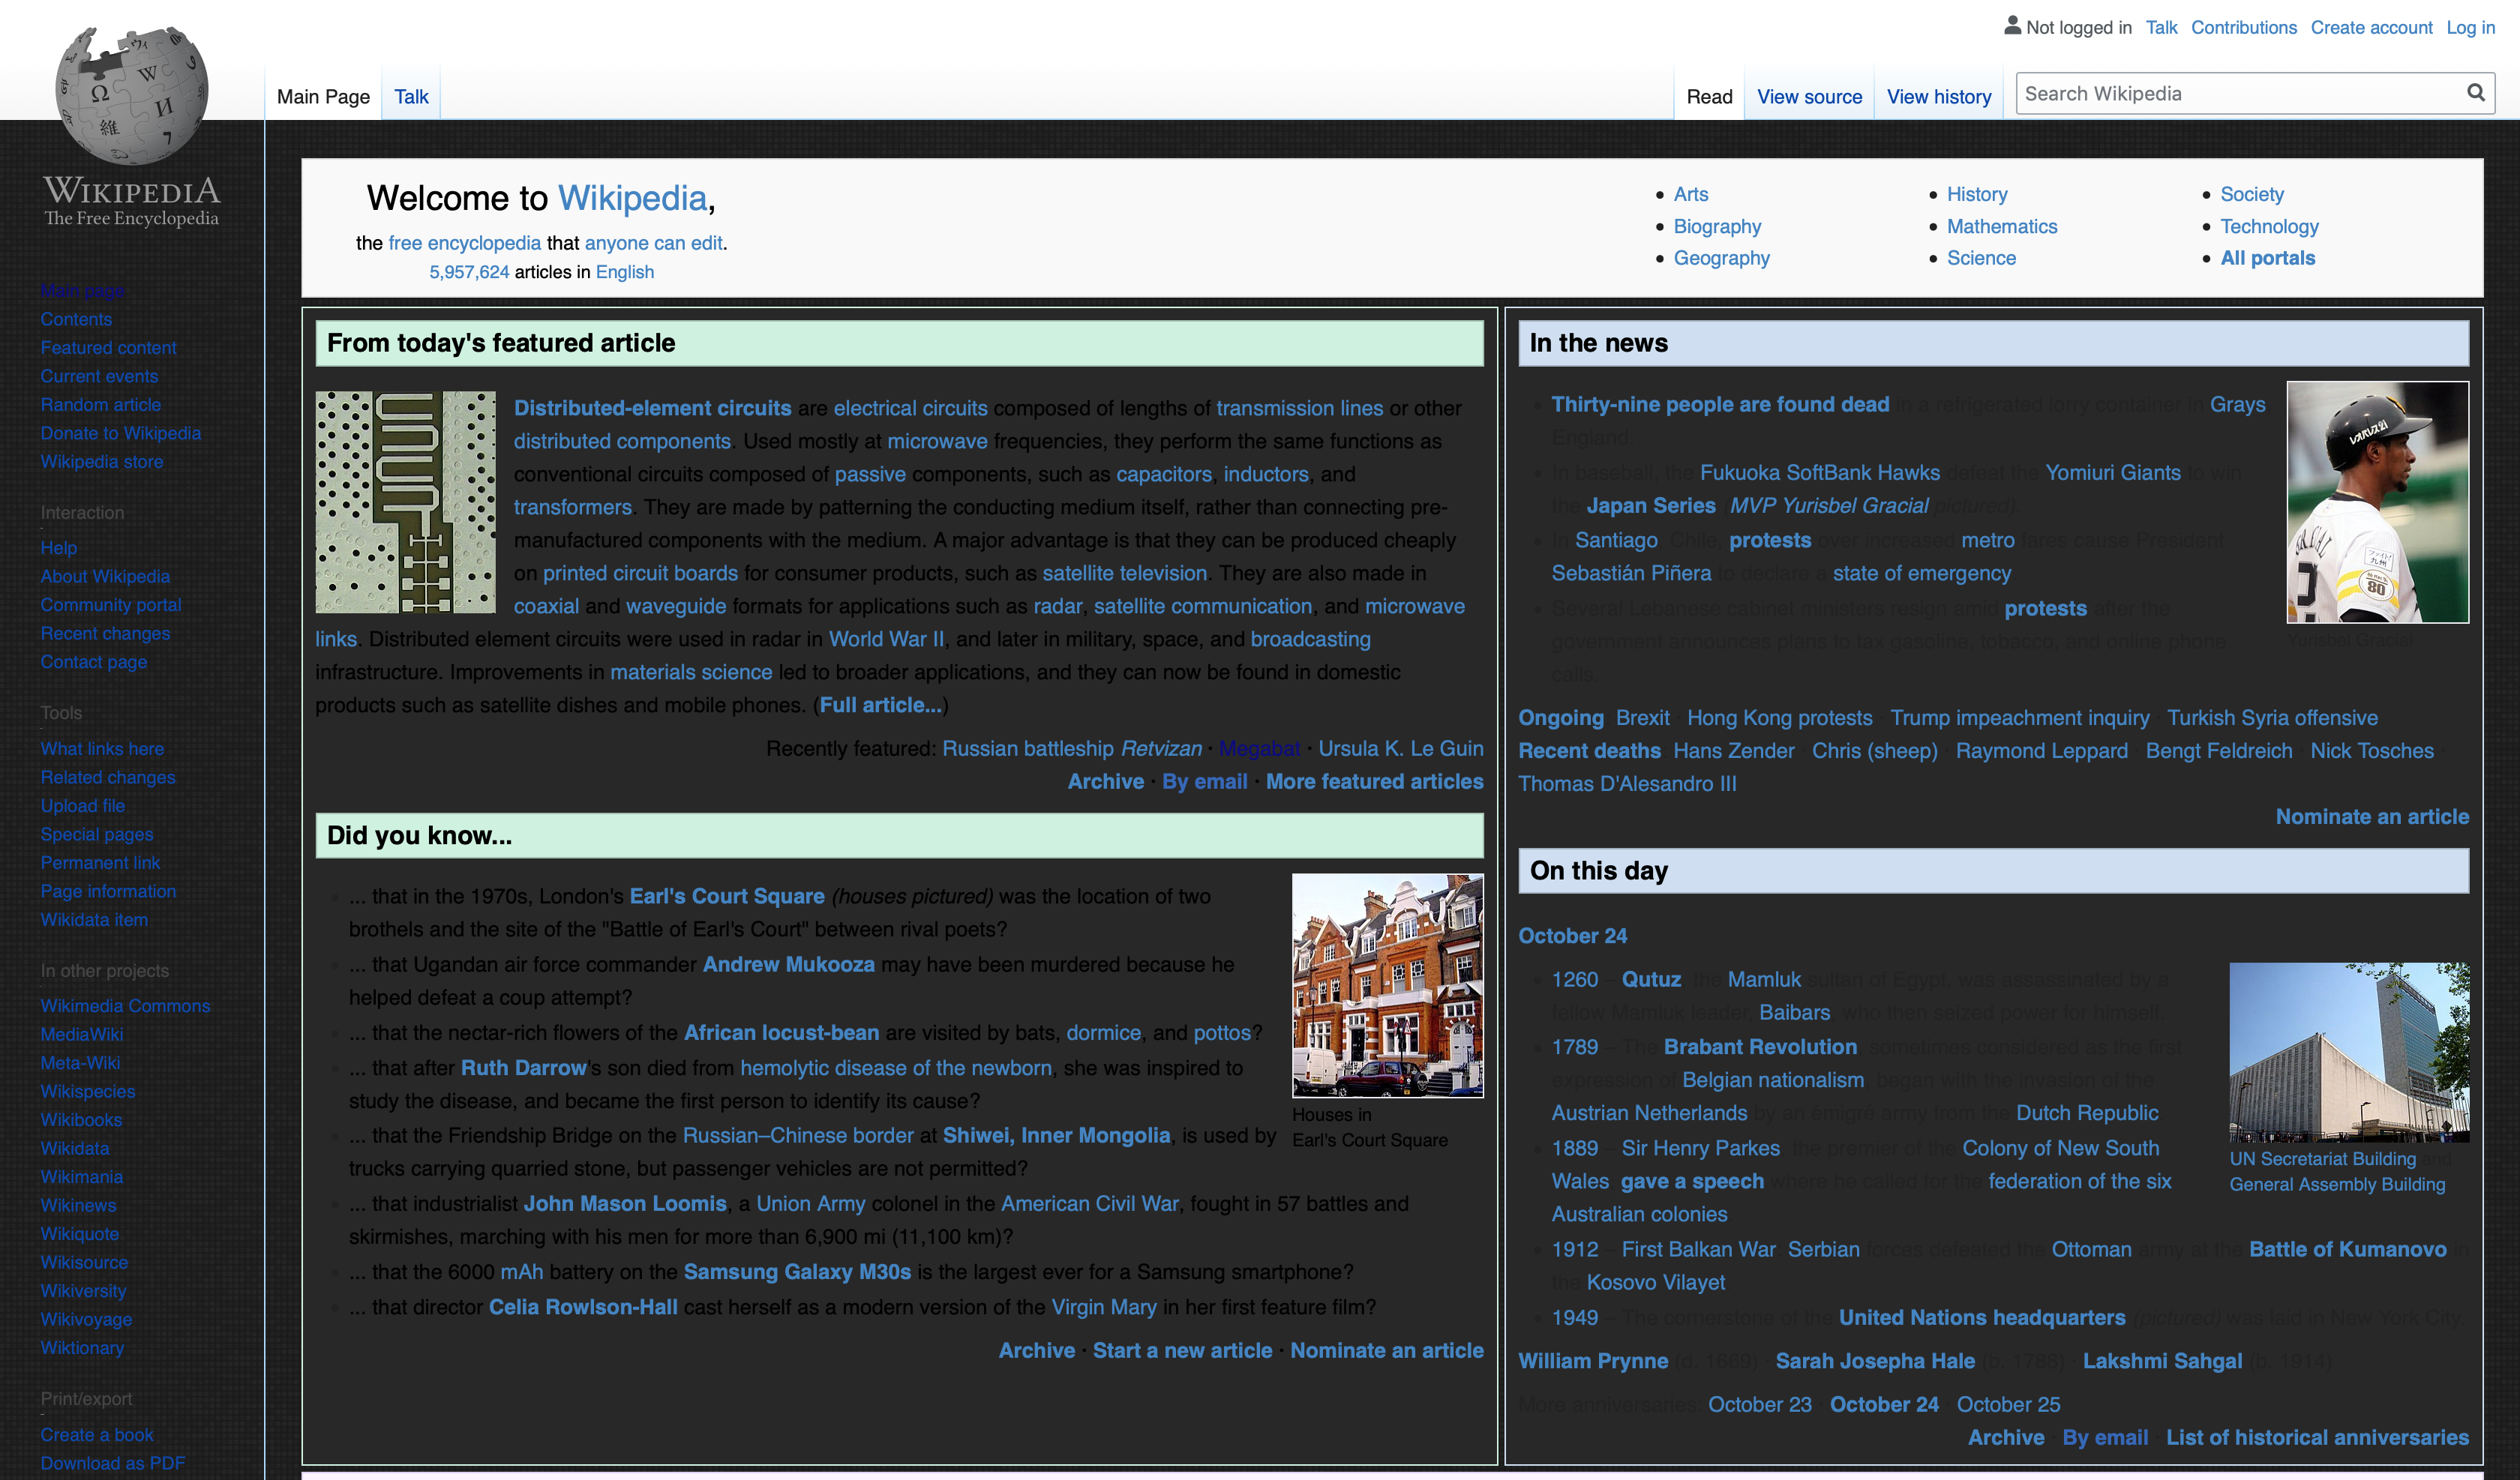Open the Mathematics portal link
The image size is (2520, 1480).
(2001, 226)
